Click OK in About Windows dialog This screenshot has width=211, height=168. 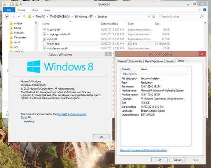tap(102, 137)
